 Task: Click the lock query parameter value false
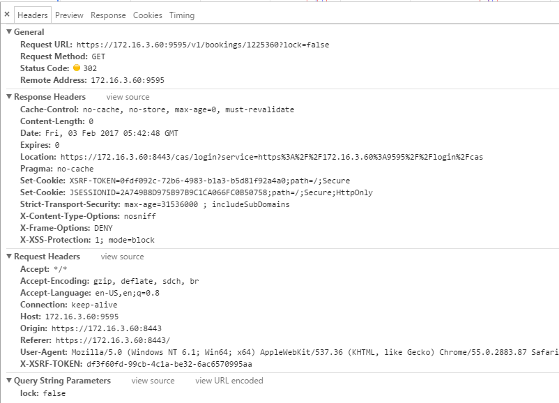[54, 393]
